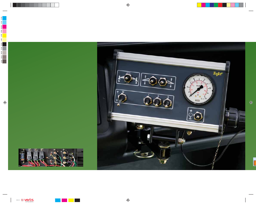Click the left edge registration crosshair mark
This screenshot has height=205, width=256.
coord(5,103)
